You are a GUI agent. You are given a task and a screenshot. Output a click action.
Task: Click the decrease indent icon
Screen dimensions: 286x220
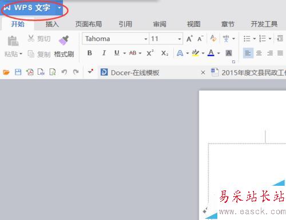pyautogui.click(x=280, y=39)
